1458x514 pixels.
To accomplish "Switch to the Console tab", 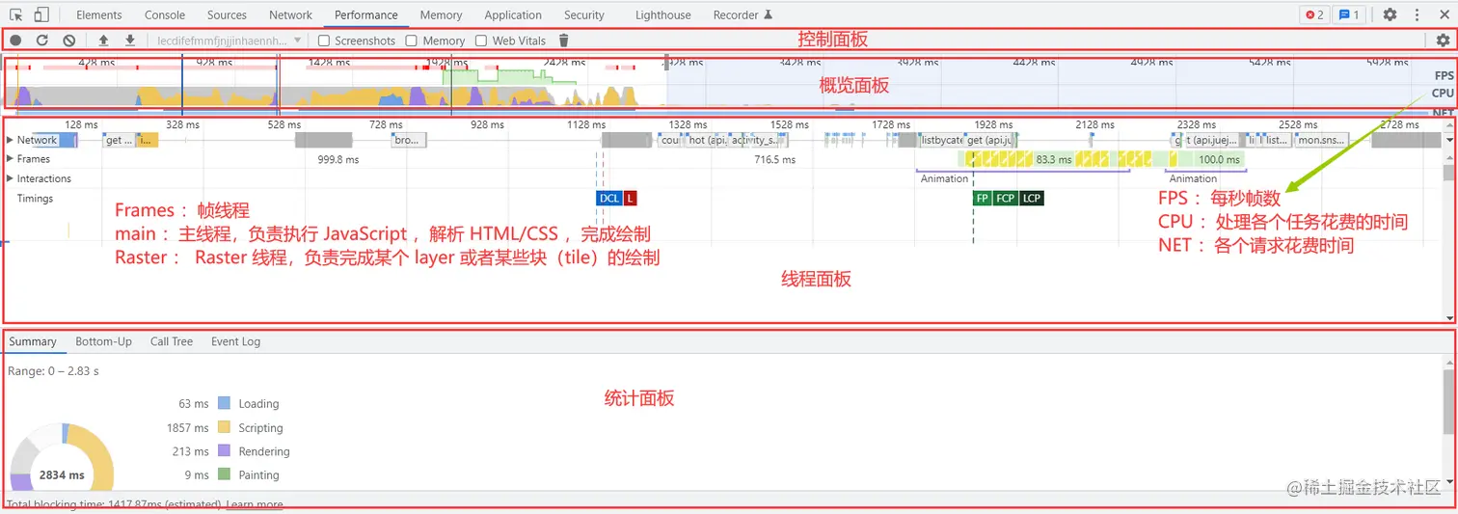I will click(165, 14).
